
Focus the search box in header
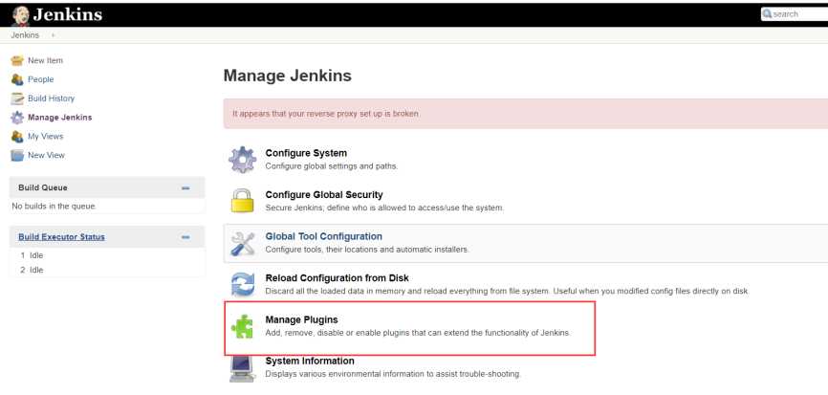coord(795,14)
